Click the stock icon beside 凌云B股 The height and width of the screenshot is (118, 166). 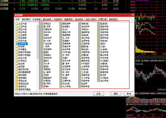point(98,81)
